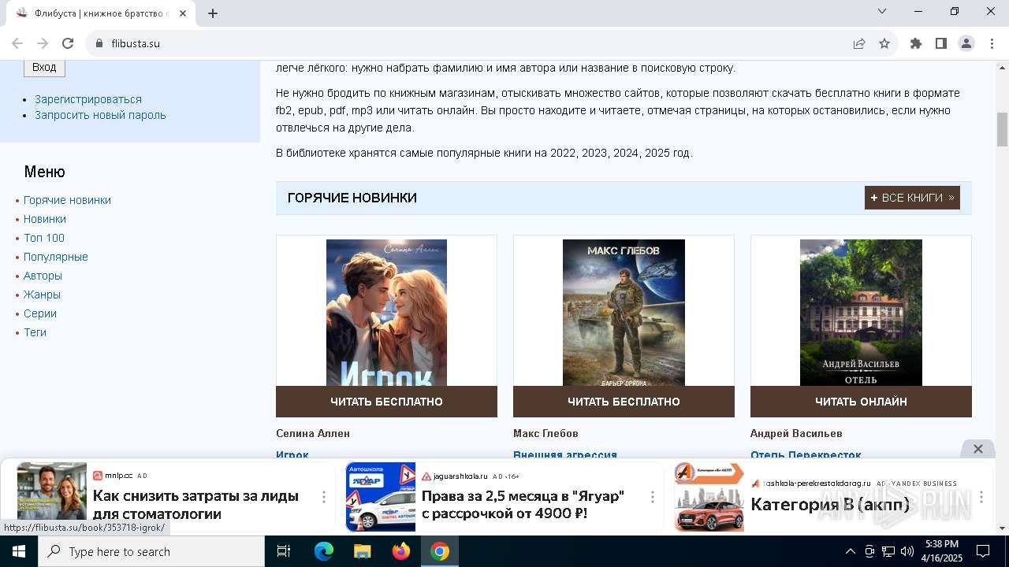
Task: Open the Игрок book title link
Action: click(292, 454)
